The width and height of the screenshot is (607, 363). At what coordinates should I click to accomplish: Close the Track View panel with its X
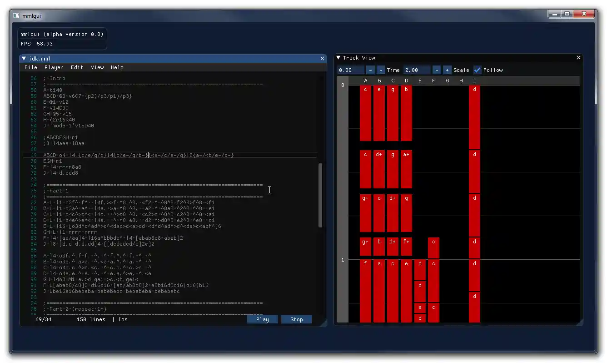pyautogui.click(x=578, y=58)
